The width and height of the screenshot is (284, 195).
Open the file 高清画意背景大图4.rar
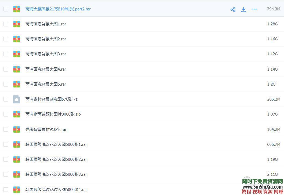point(46,69)
